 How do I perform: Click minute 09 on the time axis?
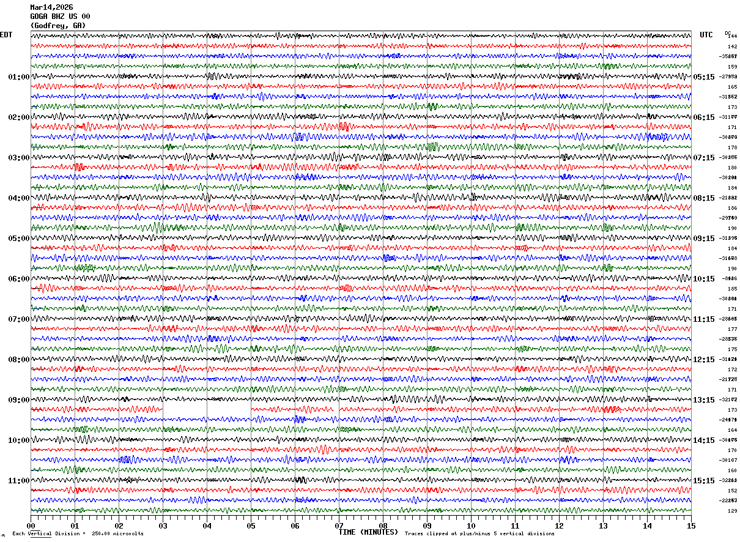click(427, 525)
